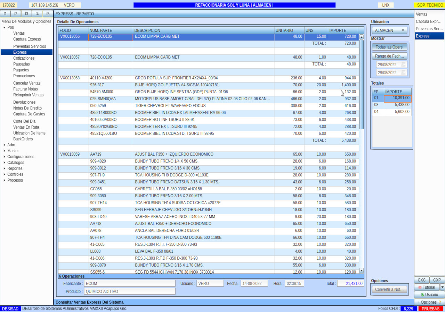Screen dimensions: 445x312
Task: Open the dropdown arrow beside Tutorial
Action: pos(442,287)
